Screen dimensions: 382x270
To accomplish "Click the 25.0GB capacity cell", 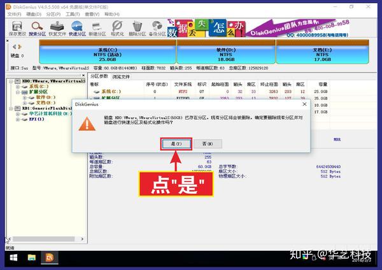I will coord(321,92).
